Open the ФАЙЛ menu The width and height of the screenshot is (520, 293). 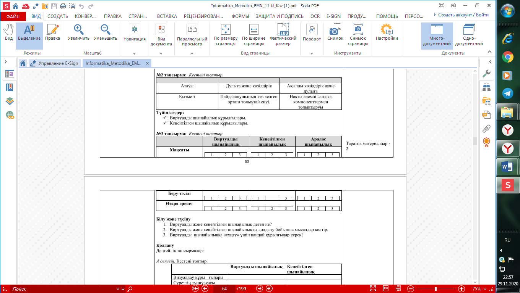point(13,16)
